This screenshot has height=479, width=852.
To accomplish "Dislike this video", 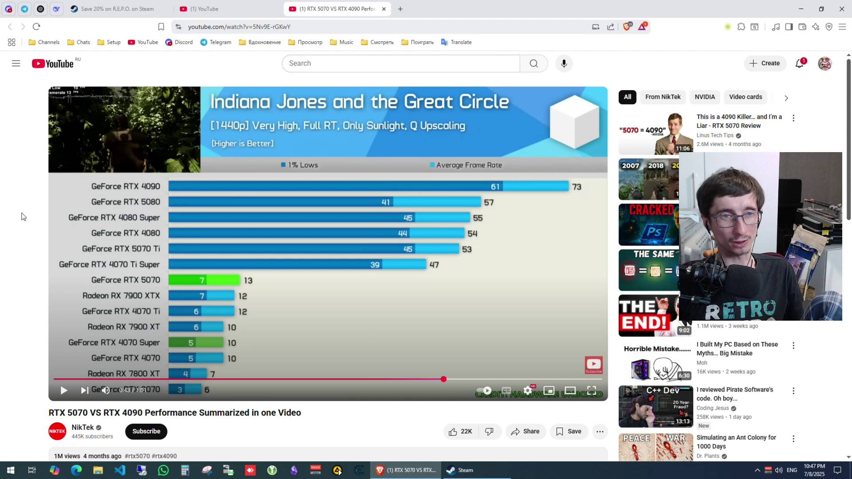I will point(489,432).
